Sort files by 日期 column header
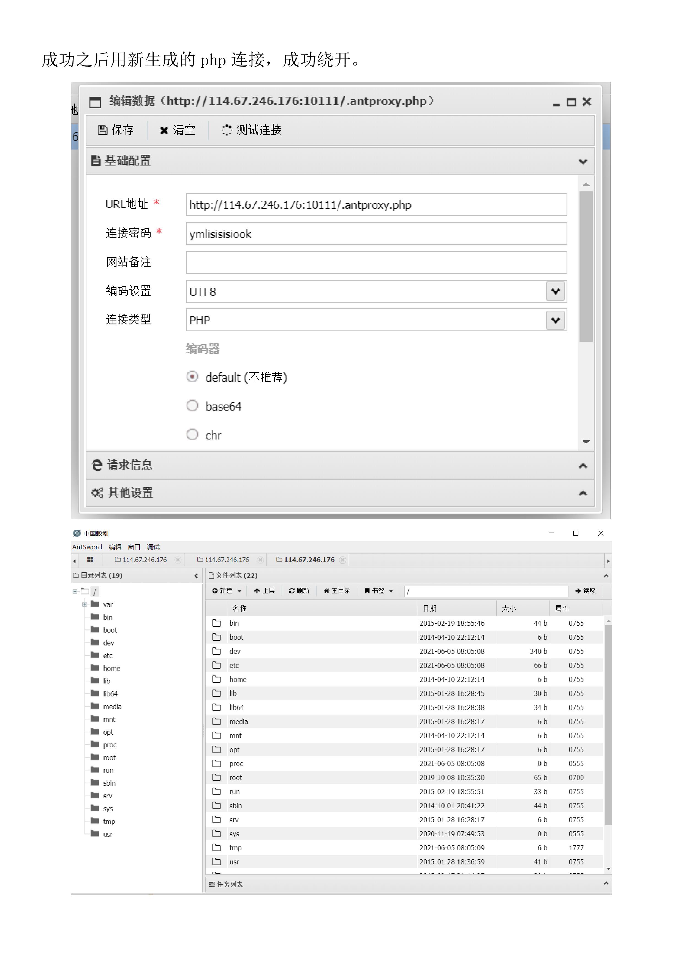The height and width of the screenshot is (966, 683). tap(456, 608)
